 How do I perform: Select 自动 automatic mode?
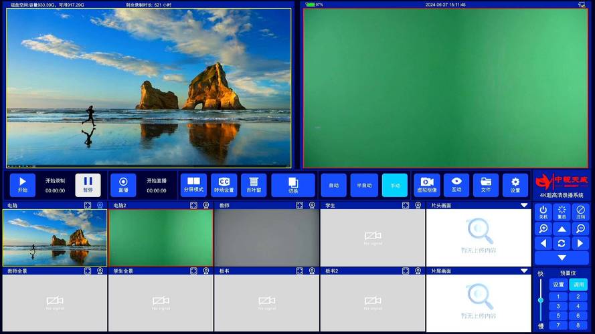[x=334, y=185]
